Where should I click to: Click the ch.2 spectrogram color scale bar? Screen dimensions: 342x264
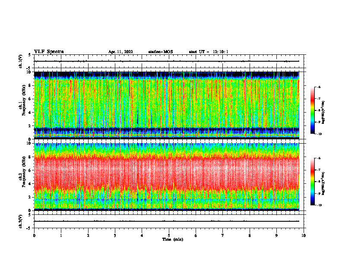coord(312,182)
